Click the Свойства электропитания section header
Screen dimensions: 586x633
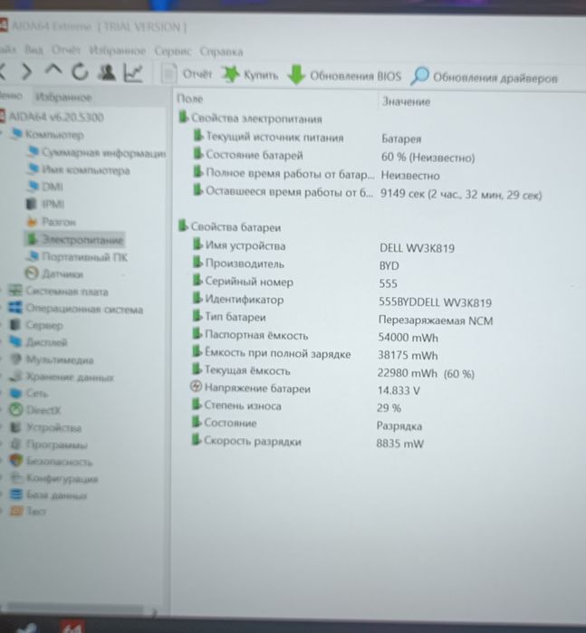pyautogui.click(x=250, y=119)
